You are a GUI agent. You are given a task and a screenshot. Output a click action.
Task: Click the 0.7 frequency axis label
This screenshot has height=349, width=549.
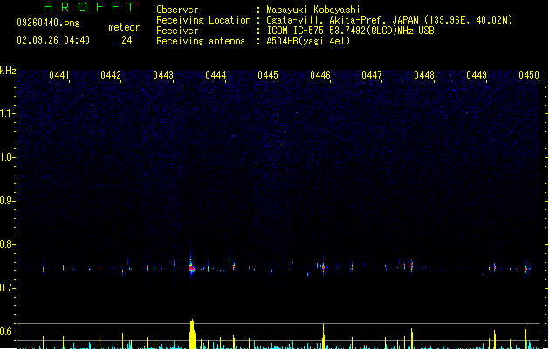[8, 288]
